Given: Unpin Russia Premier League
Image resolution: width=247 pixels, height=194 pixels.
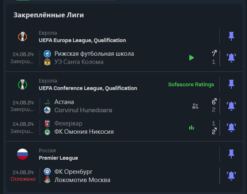Looking at the screenshot, I should point(231,154).
